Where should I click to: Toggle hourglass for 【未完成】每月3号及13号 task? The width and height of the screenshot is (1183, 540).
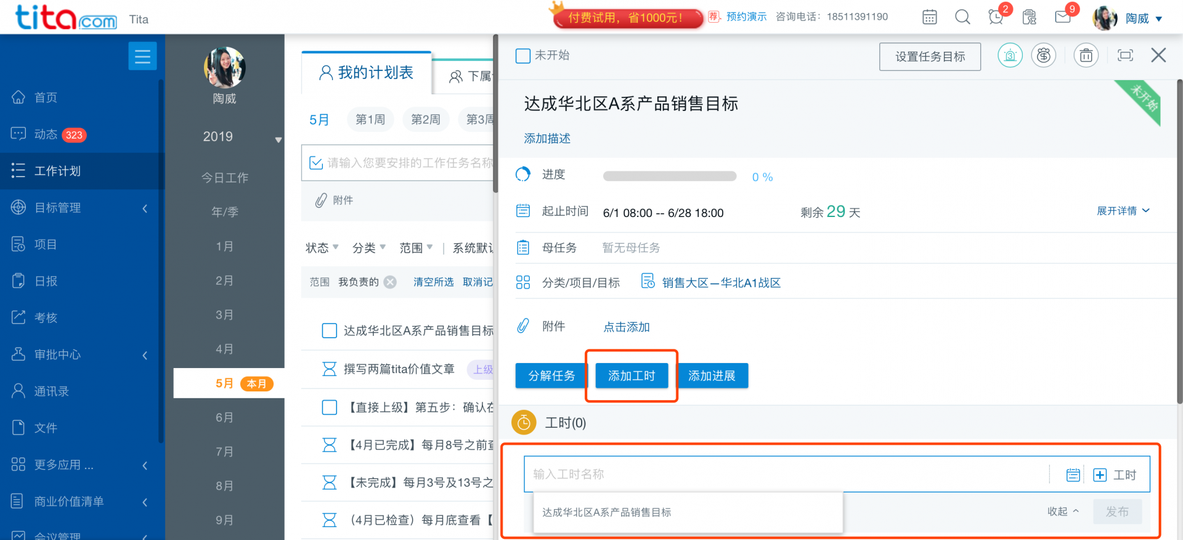coord(329,483)
